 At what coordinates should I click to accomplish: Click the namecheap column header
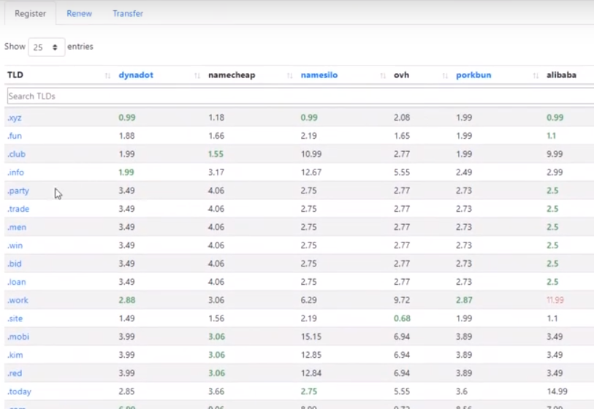coord(232,75)
